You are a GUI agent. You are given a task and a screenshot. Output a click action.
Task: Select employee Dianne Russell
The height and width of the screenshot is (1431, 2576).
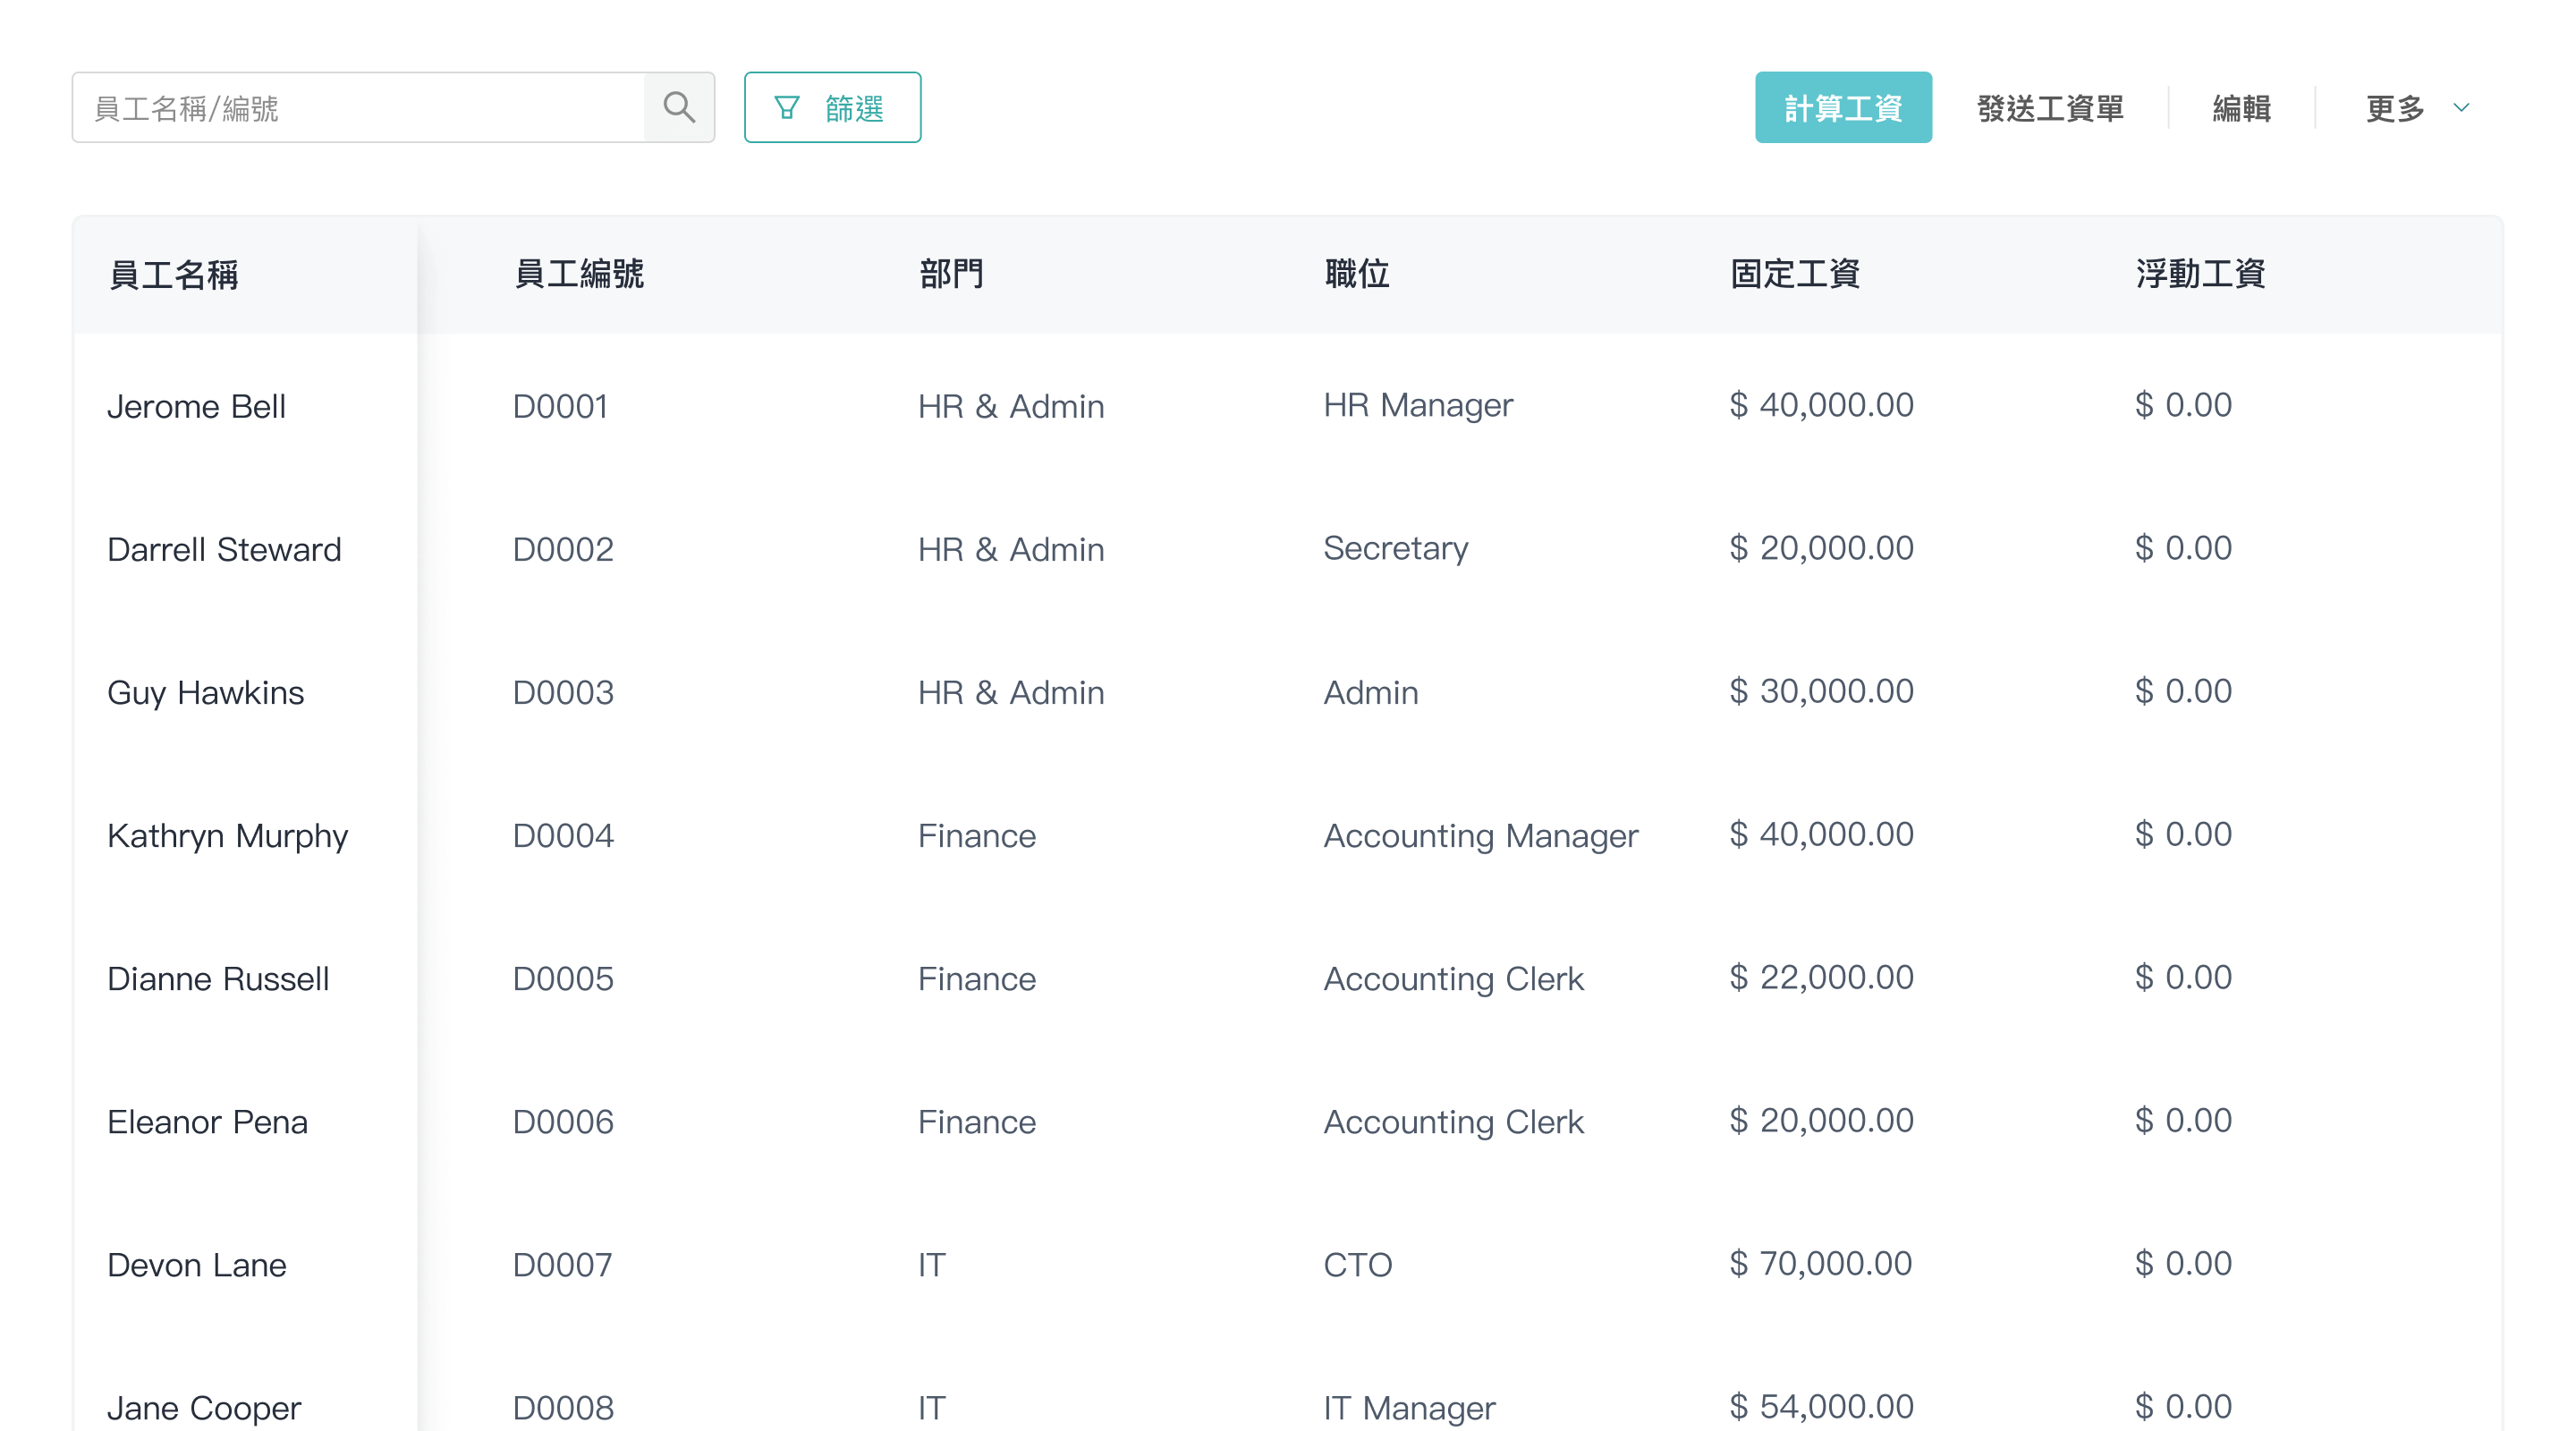(218, 979)
